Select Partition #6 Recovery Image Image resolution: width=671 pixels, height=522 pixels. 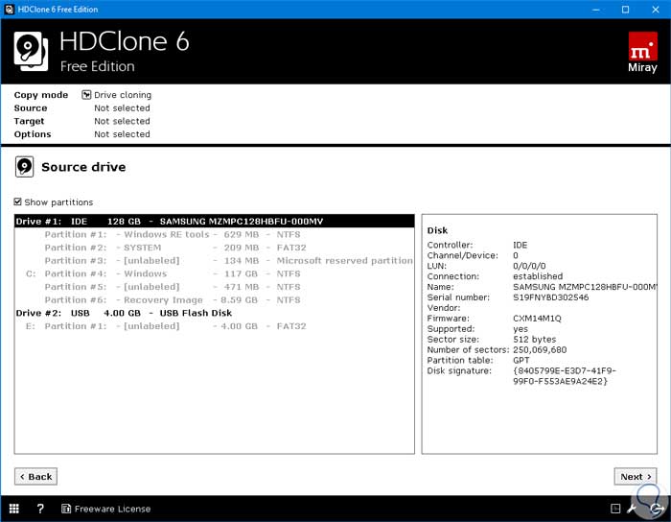coord(215,299)
